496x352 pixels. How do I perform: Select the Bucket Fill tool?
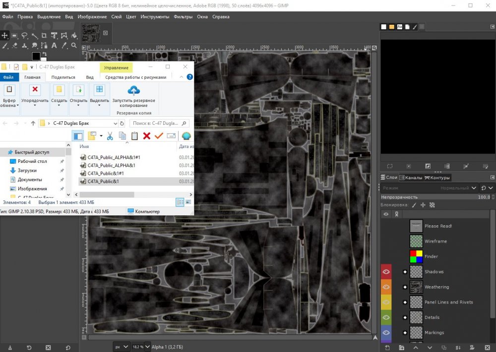(74, 36)
